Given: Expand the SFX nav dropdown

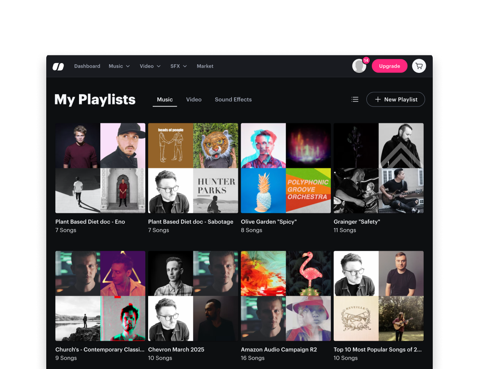Looking at the screenshot, I should point(178,66).
